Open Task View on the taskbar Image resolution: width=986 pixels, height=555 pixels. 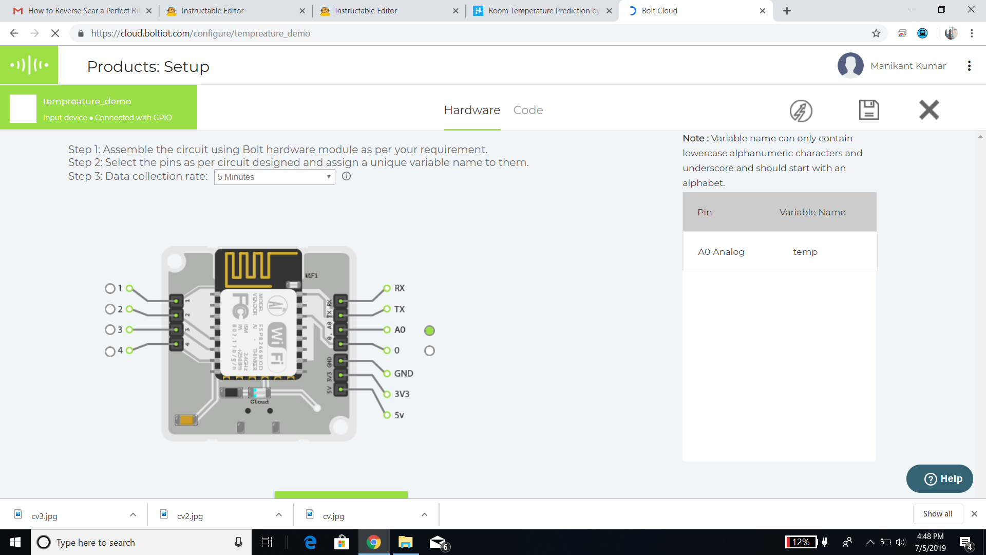click(267, 542)
